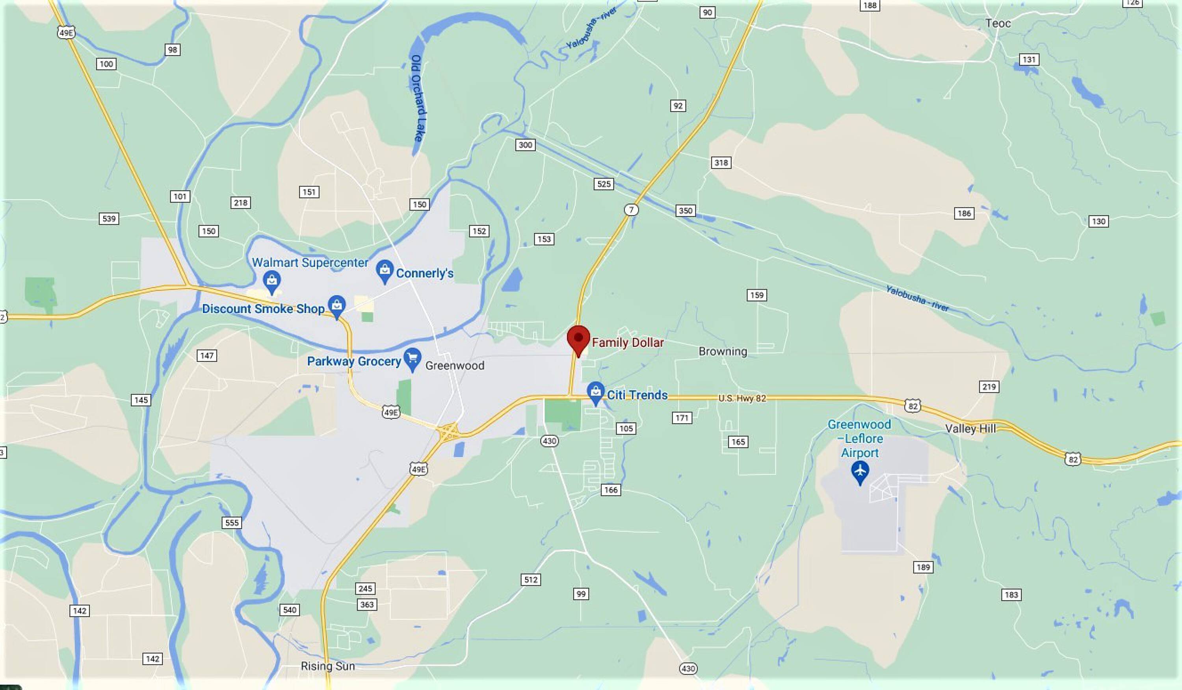Screen dimensions: 1182x690
Task: Select the Browning town label
Action: (x=723, y=351)
